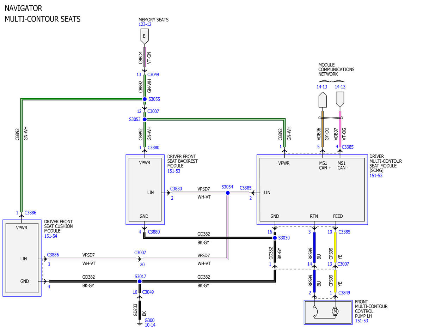Click the FEED terminal label
This screenshot has width=423, height=327.
pos(338,216)
